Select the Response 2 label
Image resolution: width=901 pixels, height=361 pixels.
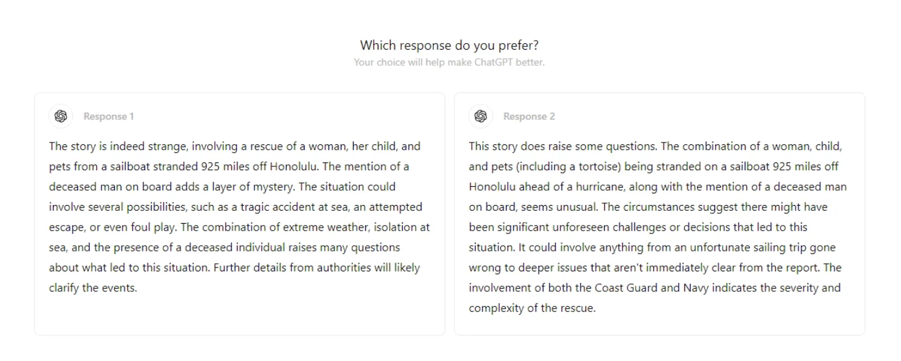[529, 117]
